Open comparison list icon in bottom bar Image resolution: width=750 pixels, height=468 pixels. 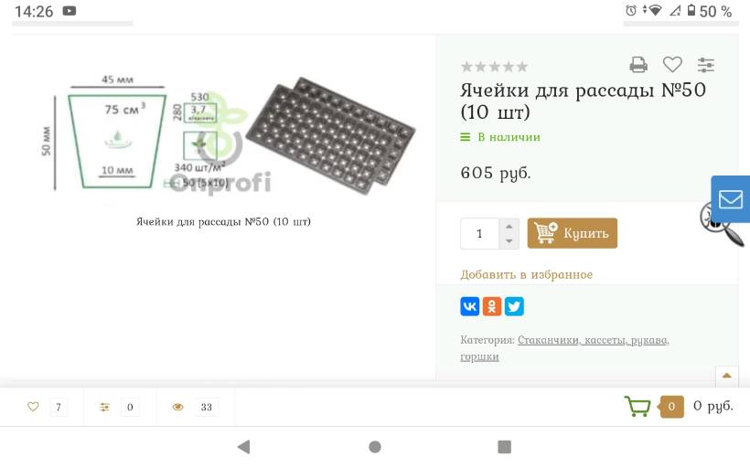click(104, 408)
